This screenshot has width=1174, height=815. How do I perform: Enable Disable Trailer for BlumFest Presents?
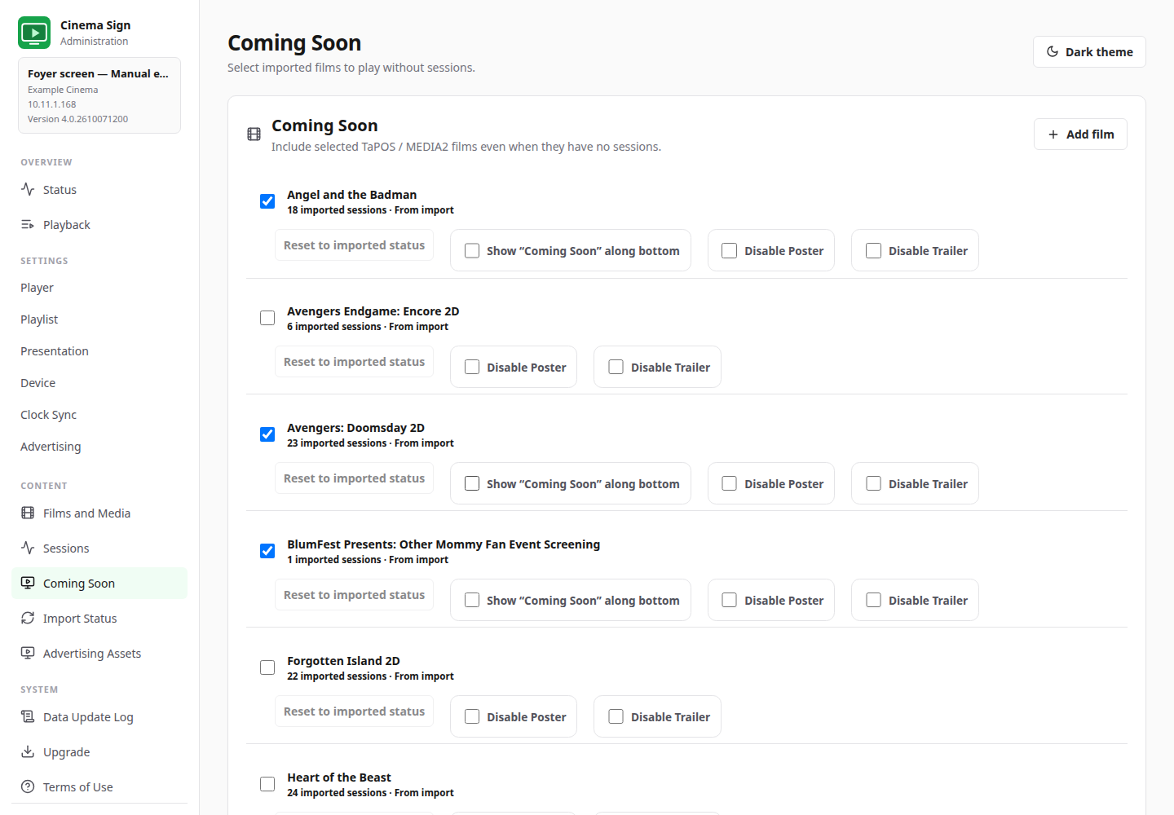(874, 601)
